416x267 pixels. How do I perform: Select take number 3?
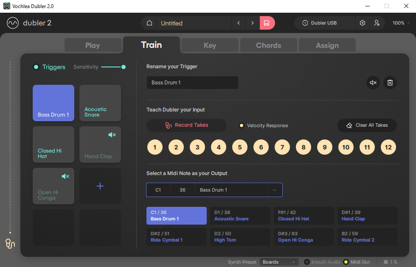coord(197,147)
